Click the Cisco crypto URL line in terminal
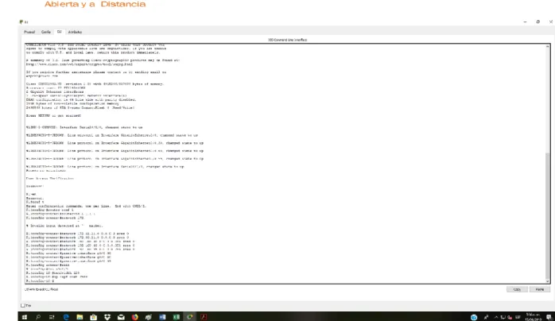 (x=80, y=64)
